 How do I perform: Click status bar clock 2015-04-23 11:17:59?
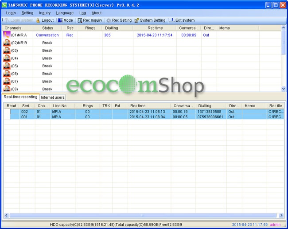click(250, 225)
